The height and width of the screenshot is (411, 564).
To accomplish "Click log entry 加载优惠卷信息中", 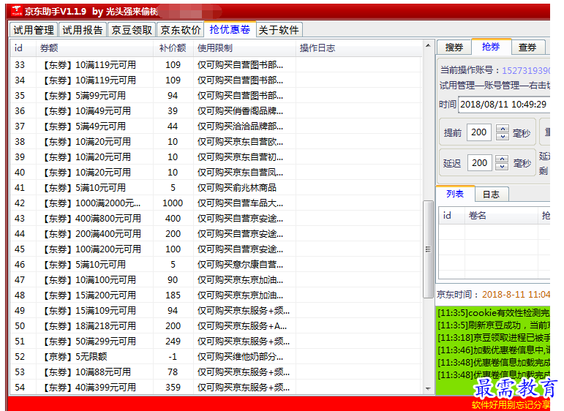I will click(494, 350).
